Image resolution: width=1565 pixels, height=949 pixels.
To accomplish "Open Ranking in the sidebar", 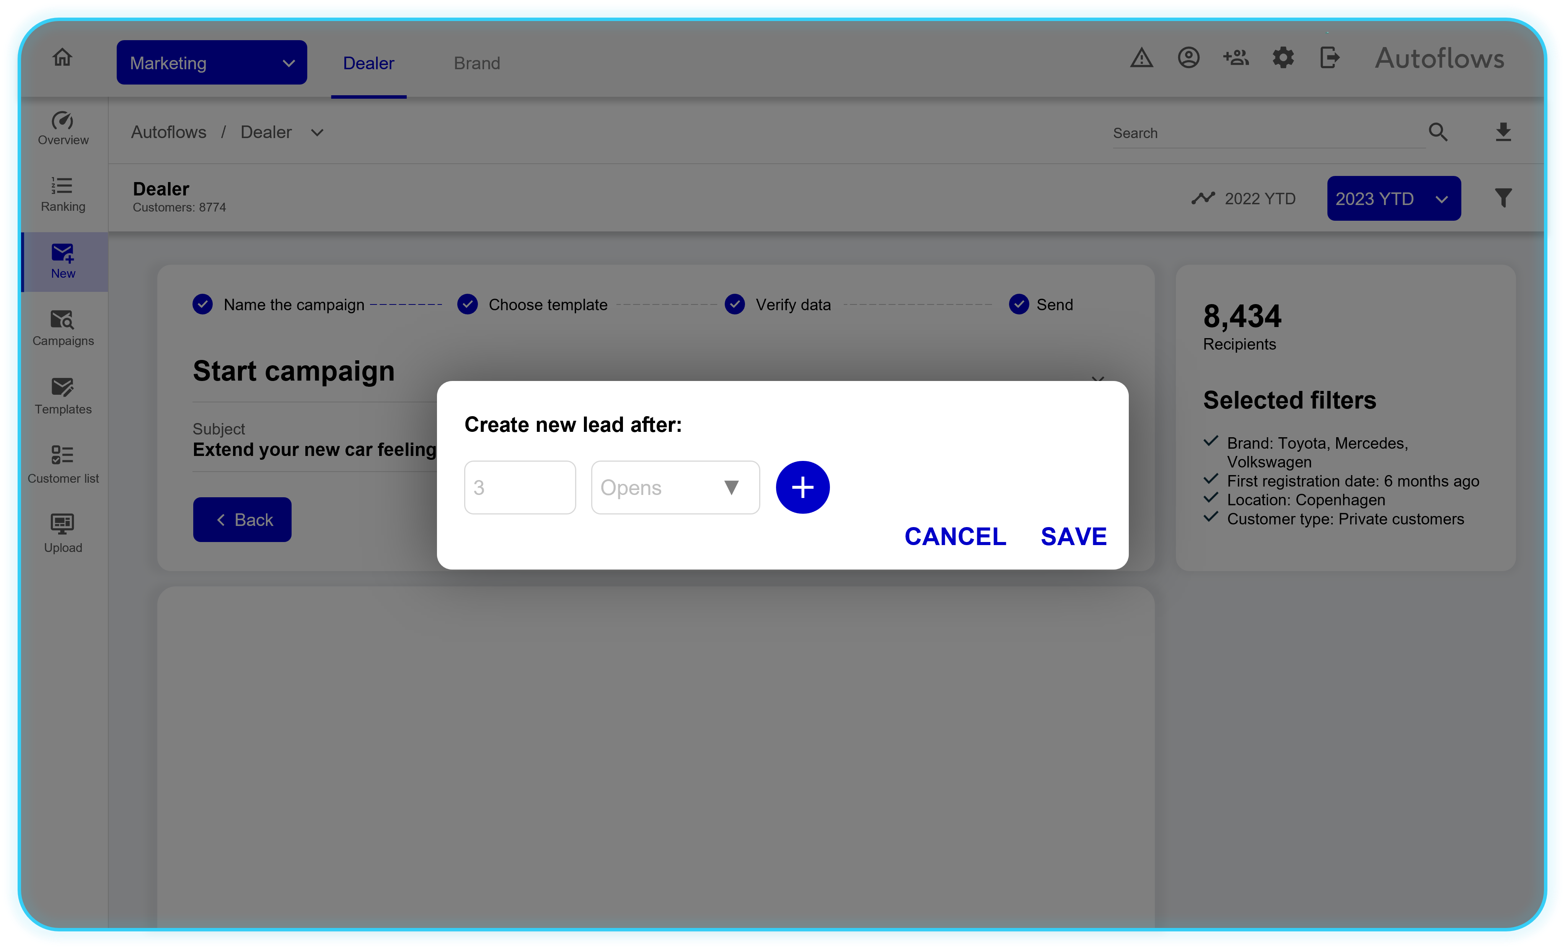I will (x=63, y=195).
